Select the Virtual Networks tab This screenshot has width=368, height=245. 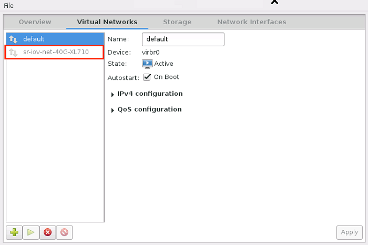107,22
